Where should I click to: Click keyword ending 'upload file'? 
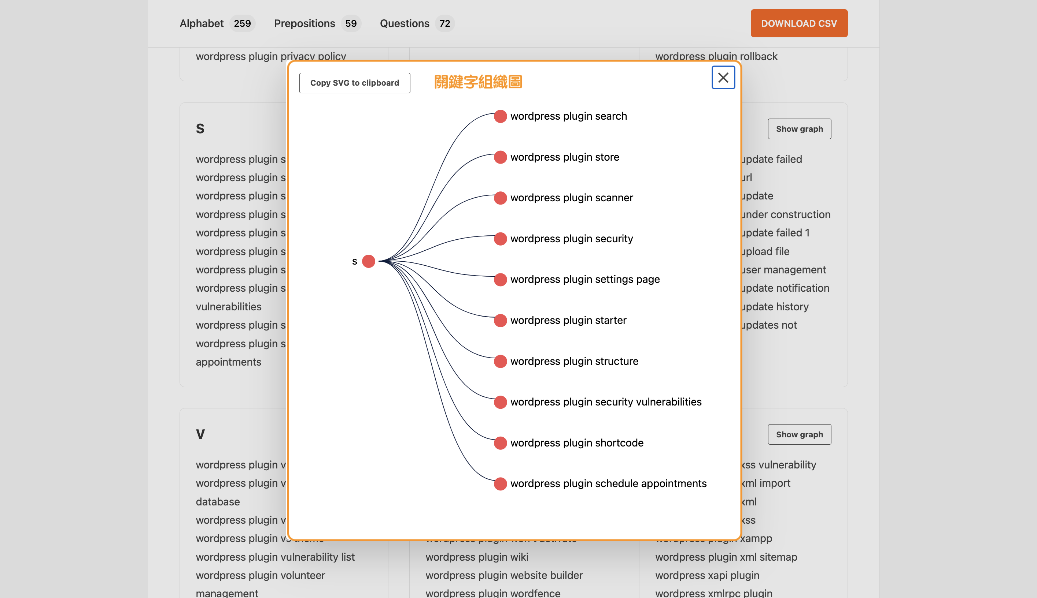point(765,251)
